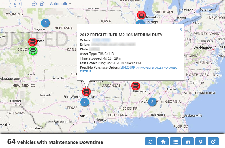Select the cluster of 2 near Nebraska

pyautogui.click(x=45, y=23)
